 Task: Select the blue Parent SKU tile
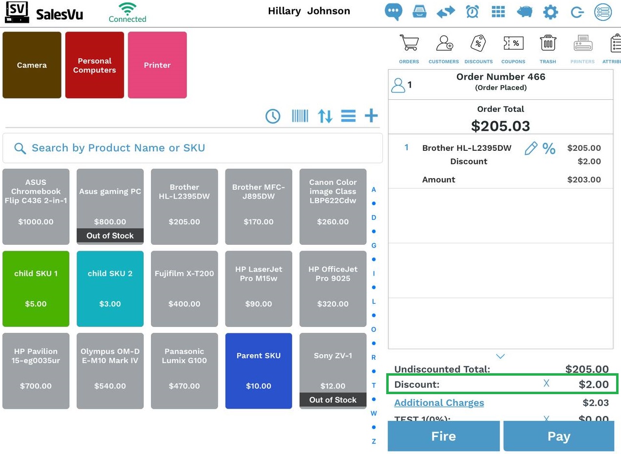(259, 371)
